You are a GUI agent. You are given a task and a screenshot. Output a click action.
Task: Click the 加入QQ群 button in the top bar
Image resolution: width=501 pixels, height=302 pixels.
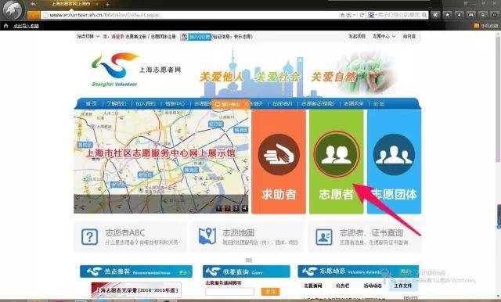pos(196,37)
